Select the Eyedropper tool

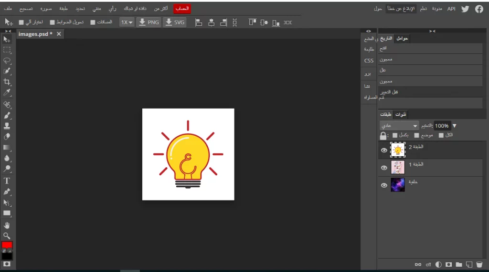point(7,92)
